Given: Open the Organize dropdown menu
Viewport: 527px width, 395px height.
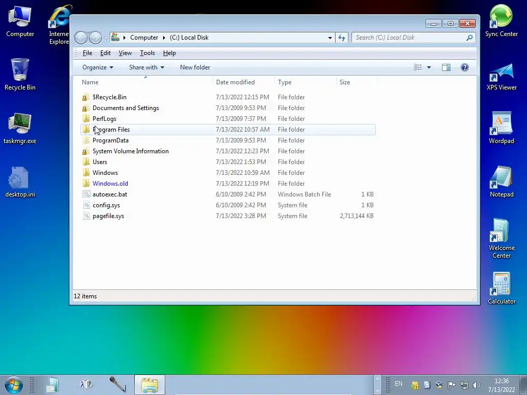Looking at the screenshot, I should pyautogui.click(x=98, y=67).
